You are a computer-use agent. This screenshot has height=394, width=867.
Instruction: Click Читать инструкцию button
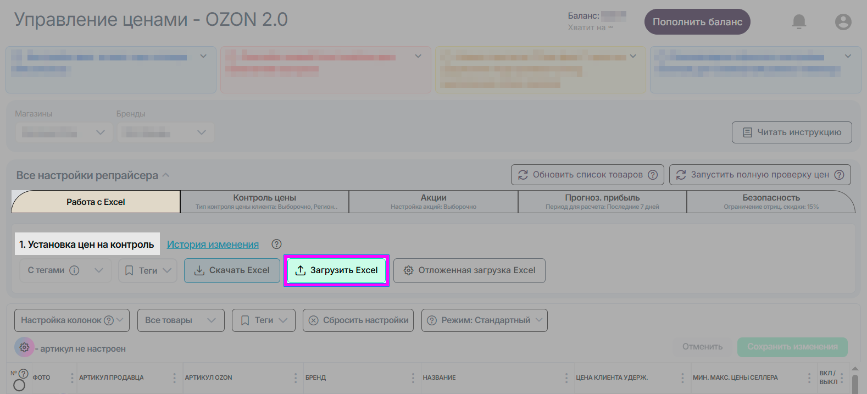point(792,132)
